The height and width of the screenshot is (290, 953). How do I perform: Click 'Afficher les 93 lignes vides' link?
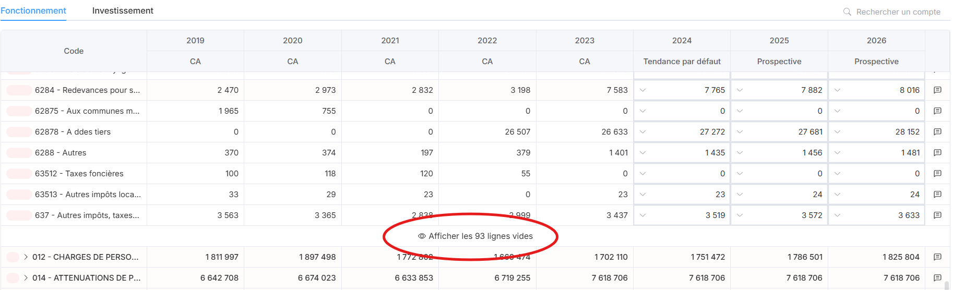click(x=480, y=236)
